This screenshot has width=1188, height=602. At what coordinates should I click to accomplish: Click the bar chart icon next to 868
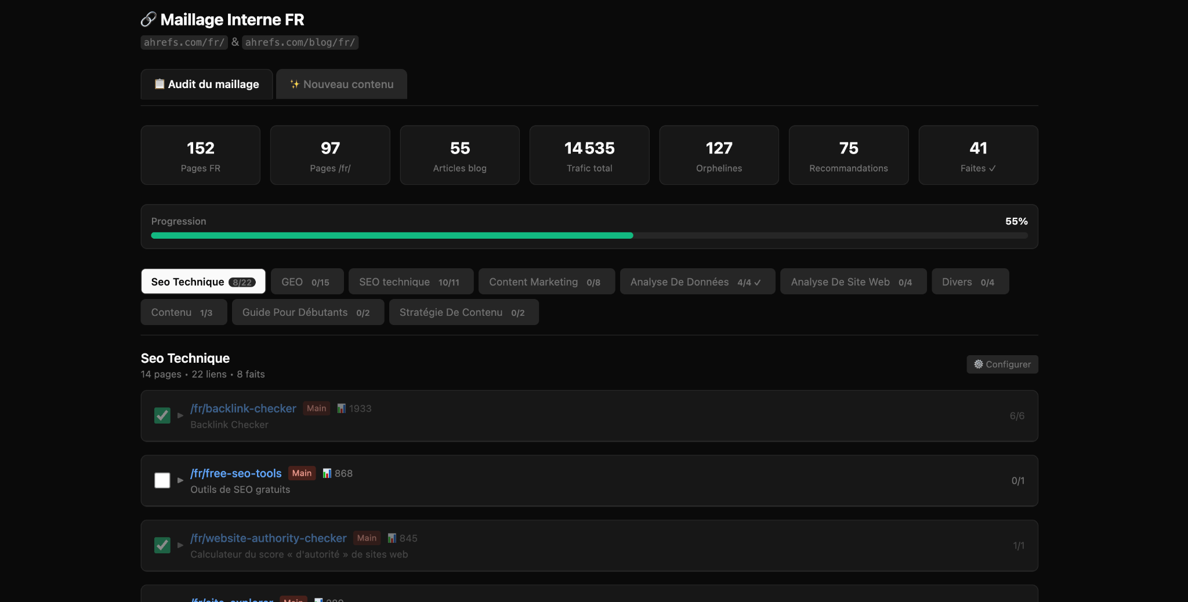(327, 473)
